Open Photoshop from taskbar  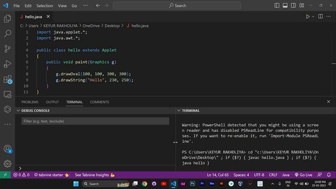[x=193, y=184]
